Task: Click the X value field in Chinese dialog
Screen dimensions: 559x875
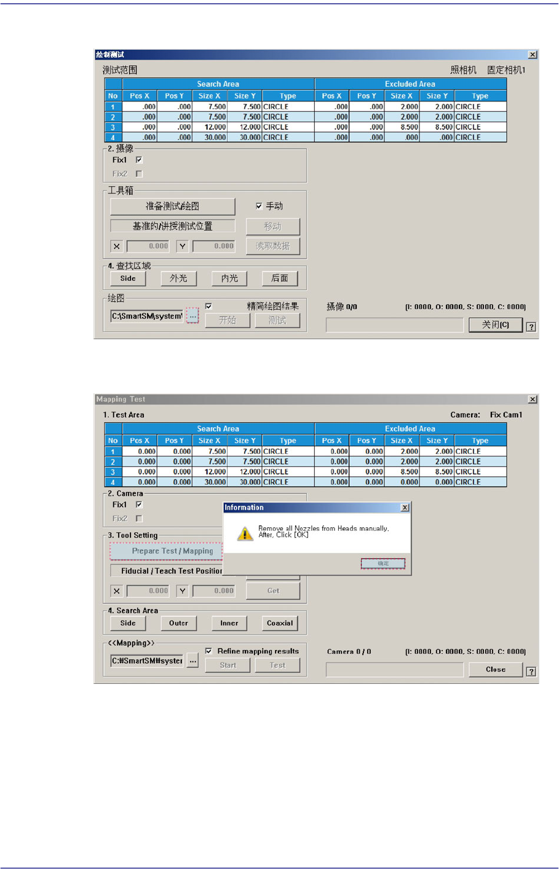Action: (148, 246)
